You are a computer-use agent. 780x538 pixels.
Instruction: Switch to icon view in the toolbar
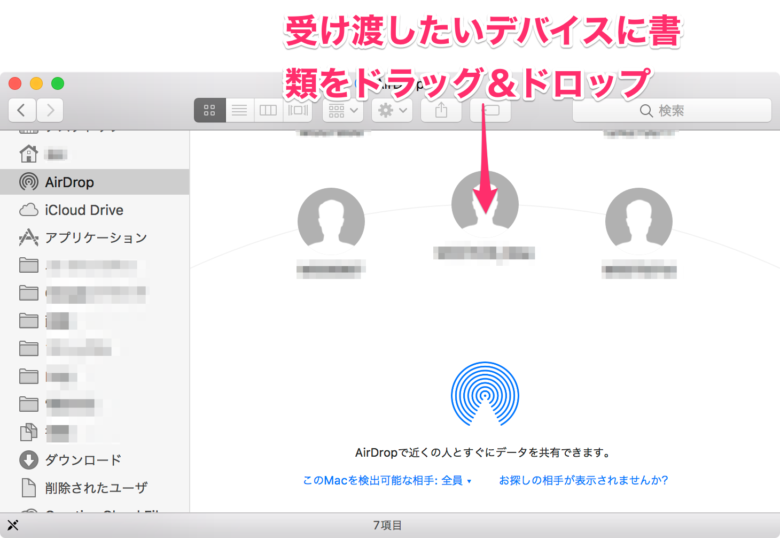(x=209, y=111)
